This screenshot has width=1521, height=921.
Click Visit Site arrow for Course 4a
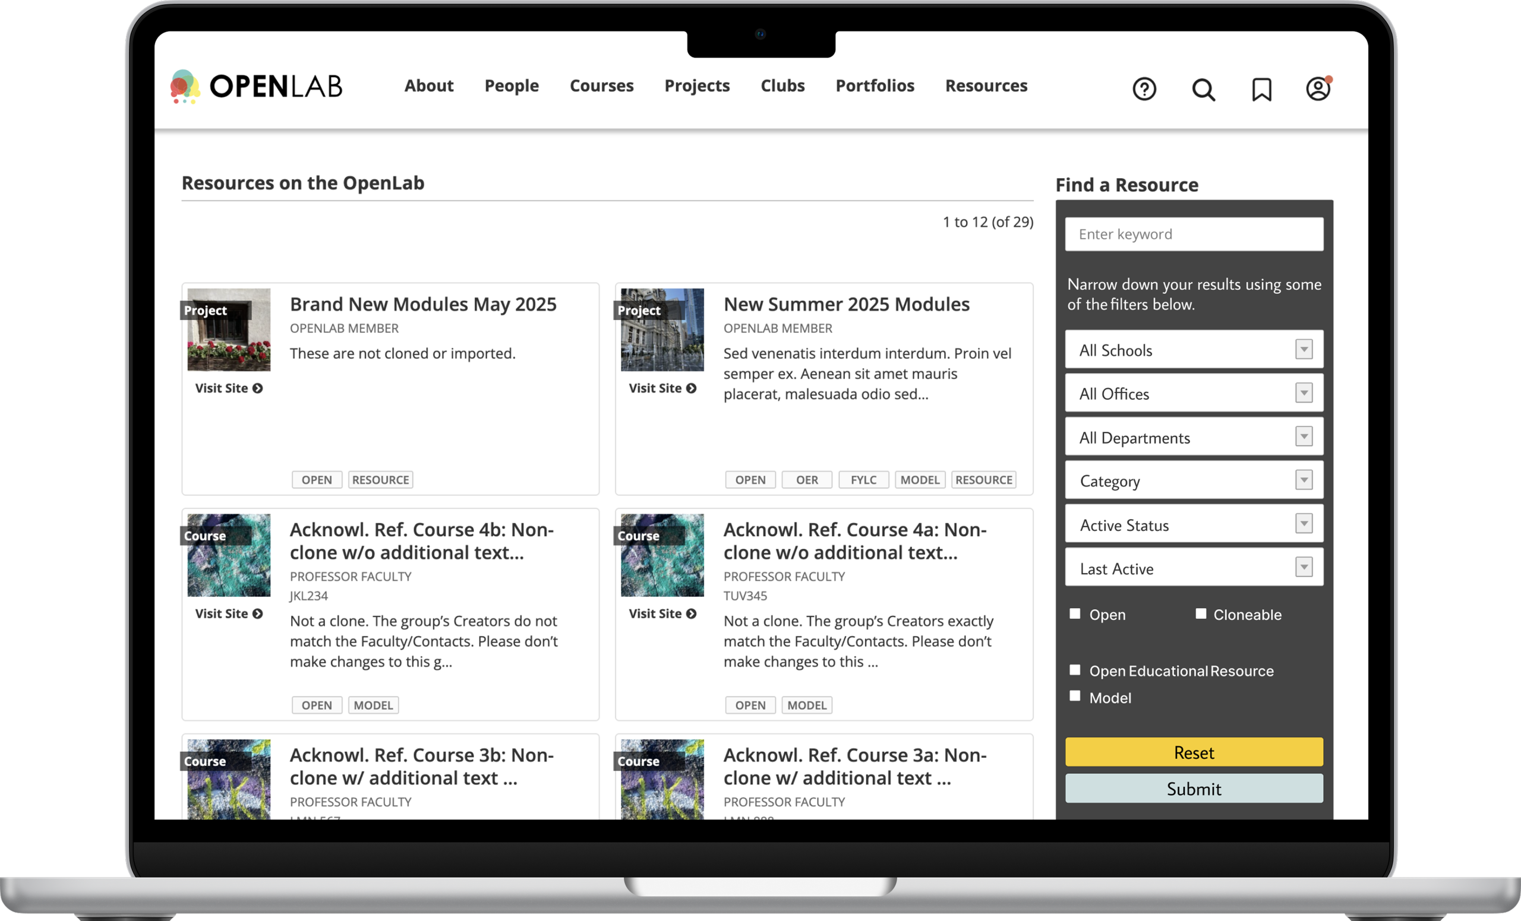(x=692, y=614)
